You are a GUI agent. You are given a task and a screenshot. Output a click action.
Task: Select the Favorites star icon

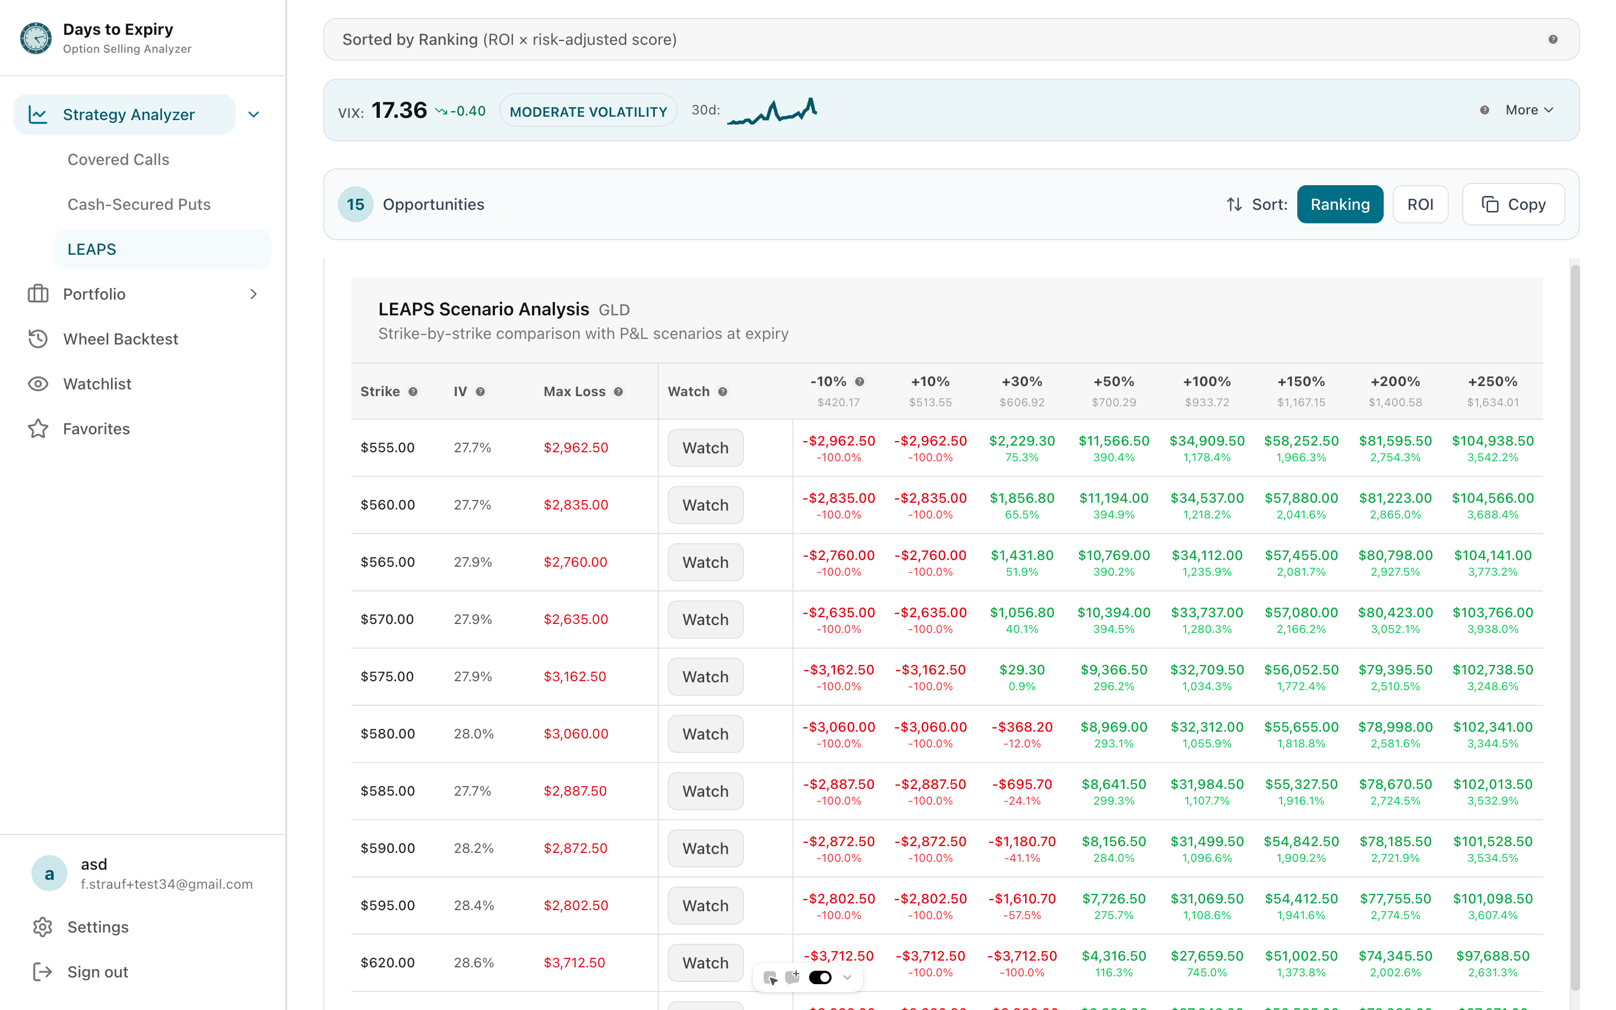38,429
